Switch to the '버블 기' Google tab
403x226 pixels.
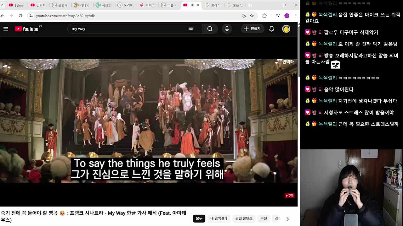pos(169,5)
